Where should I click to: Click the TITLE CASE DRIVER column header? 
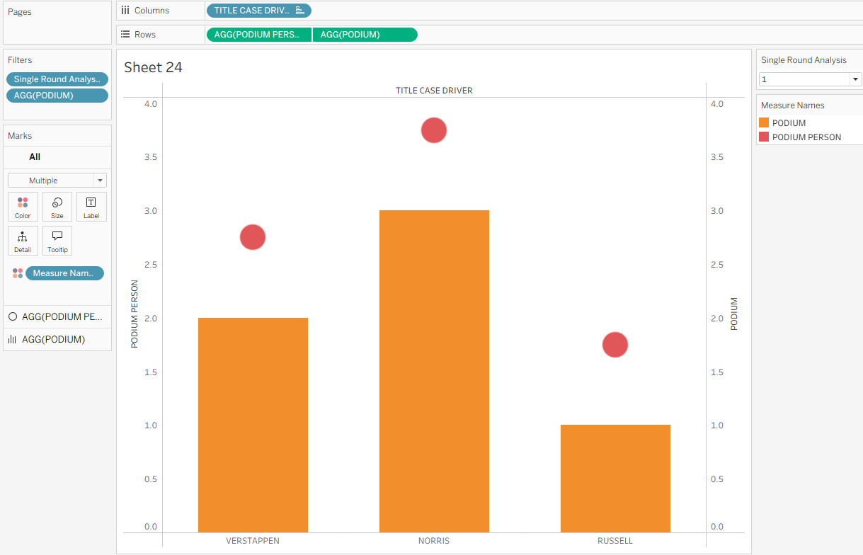coord(434,91)
